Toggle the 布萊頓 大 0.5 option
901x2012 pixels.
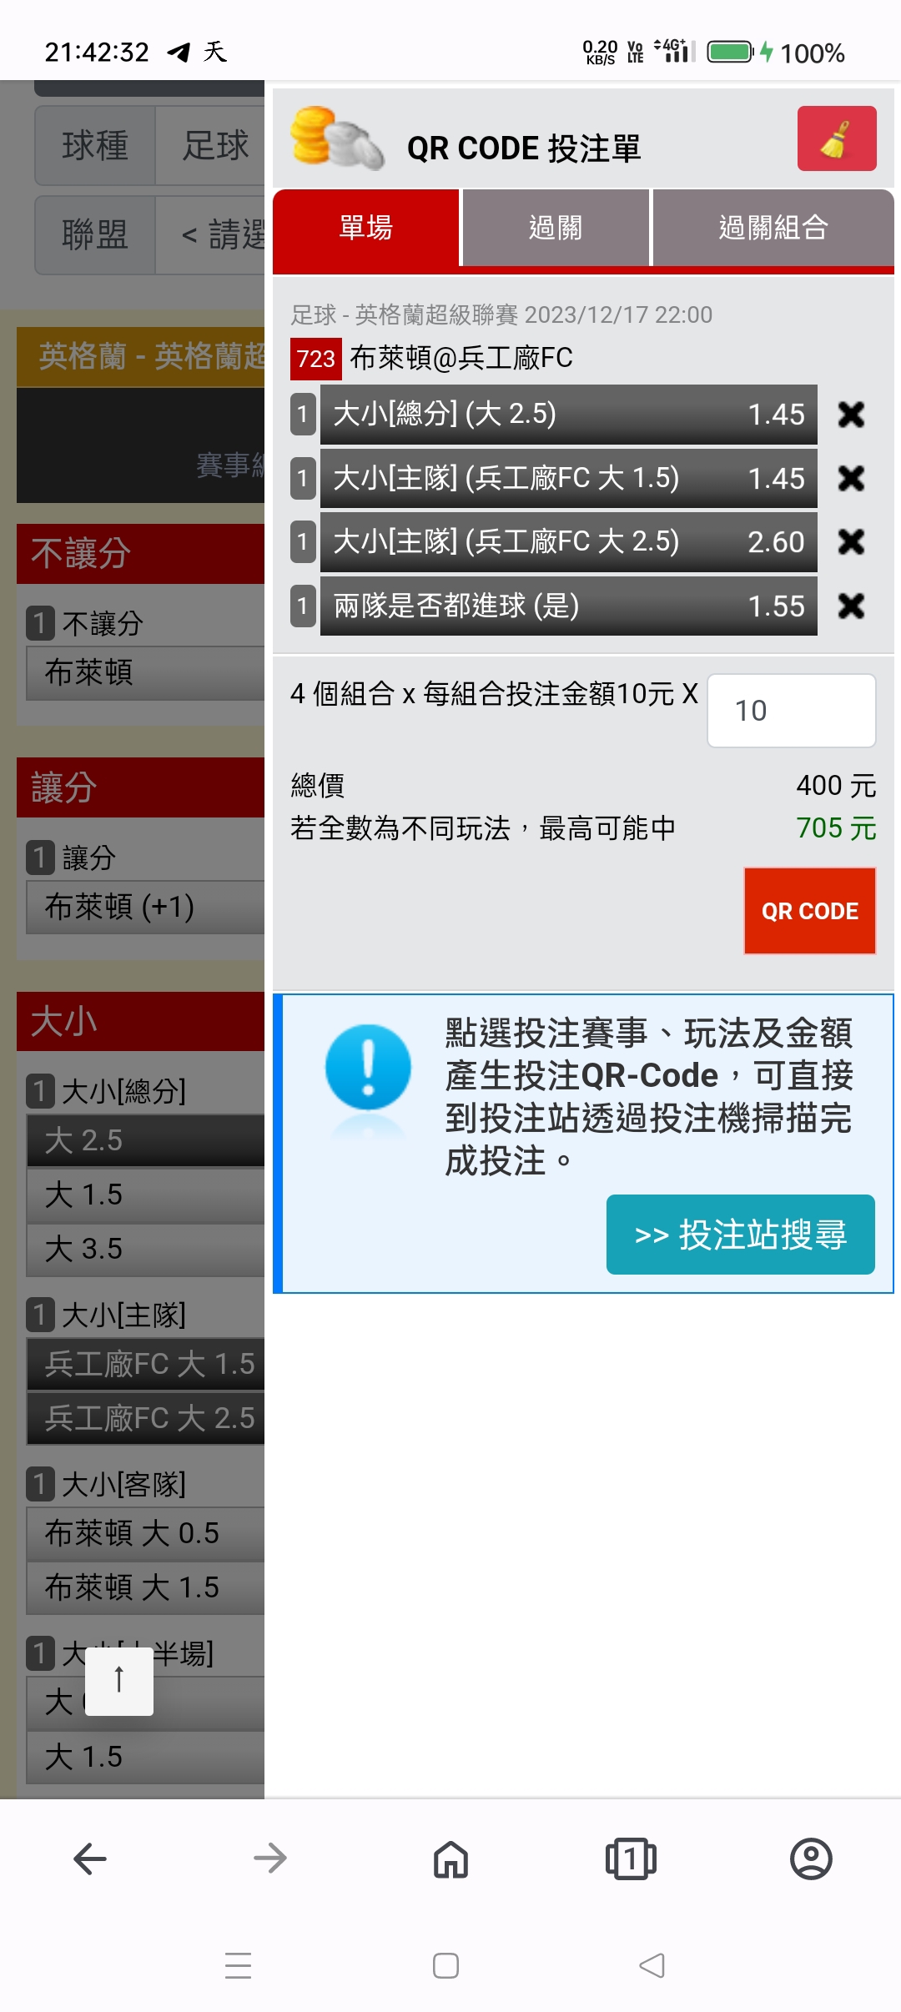(x=146, y=1533)
